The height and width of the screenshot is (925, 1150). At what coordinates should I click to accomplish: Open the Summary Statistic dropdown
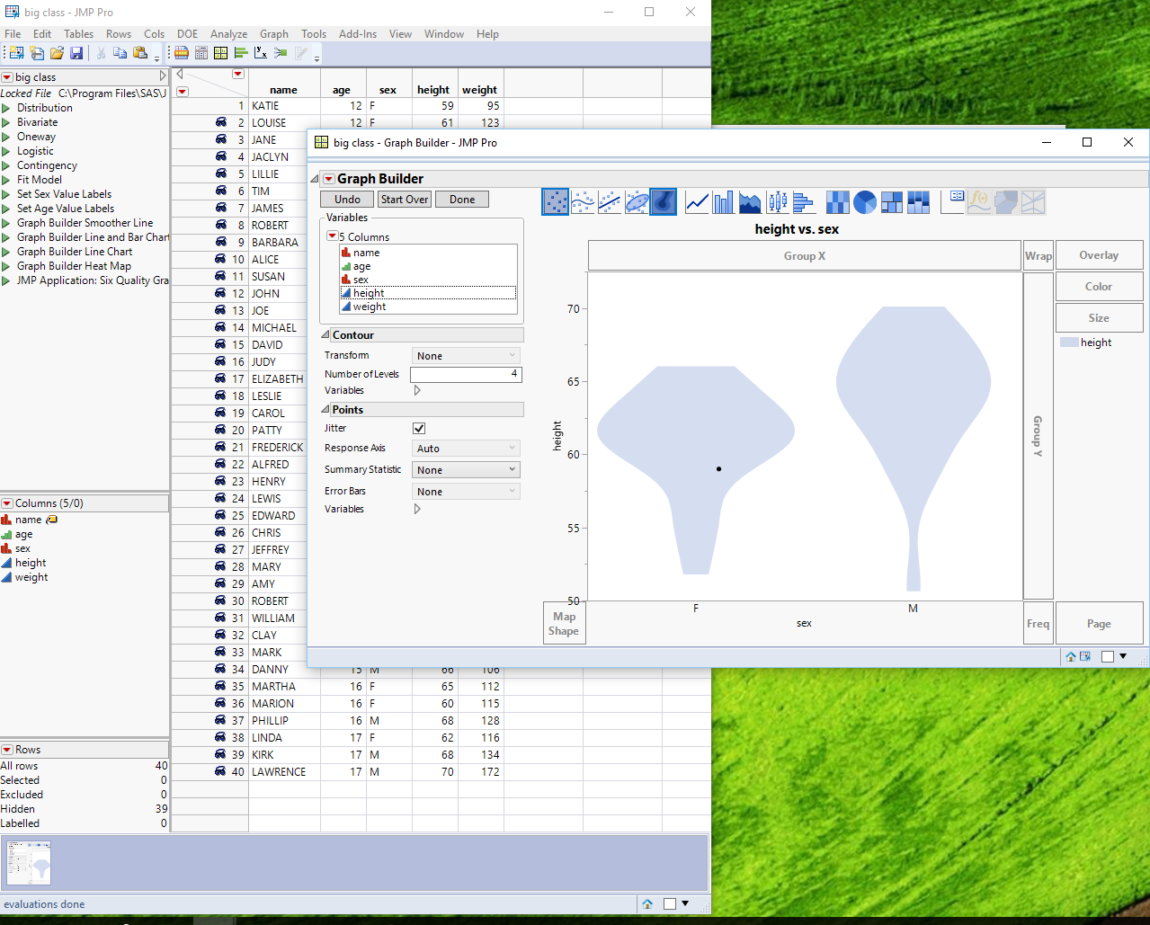[466, 470]
